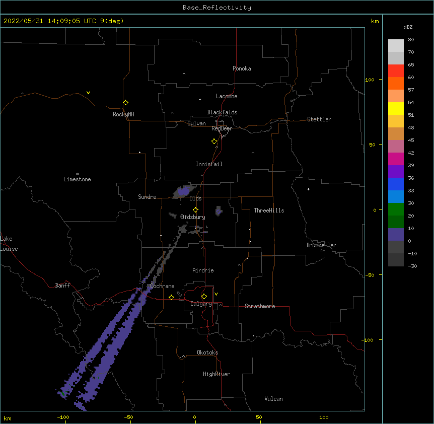
Task: Click the Vulcan town label
Action: tap(273, 399)
